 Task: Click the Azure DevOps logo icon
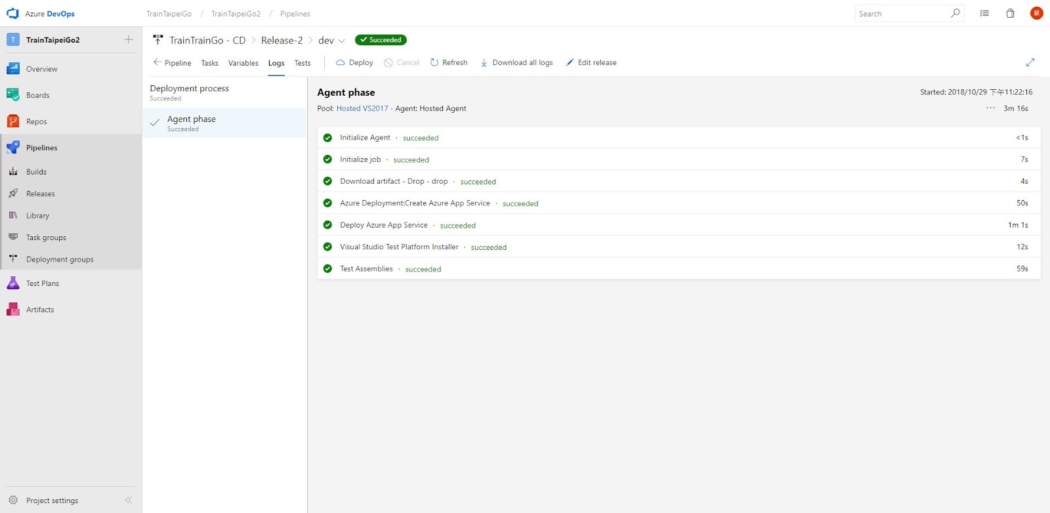tap(12, 13)
